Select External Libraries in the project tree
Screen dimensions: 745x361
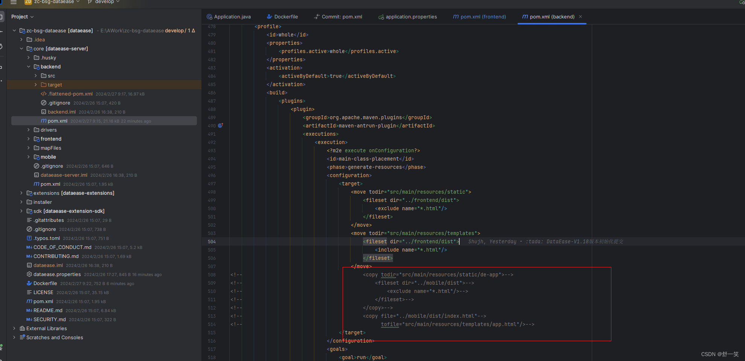click(x=47, y=328)
